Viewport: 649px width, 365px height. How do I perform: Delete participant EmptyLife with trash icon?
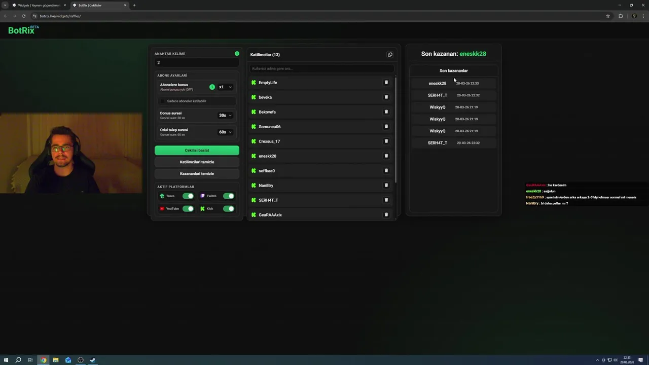(x=386, y=82)
